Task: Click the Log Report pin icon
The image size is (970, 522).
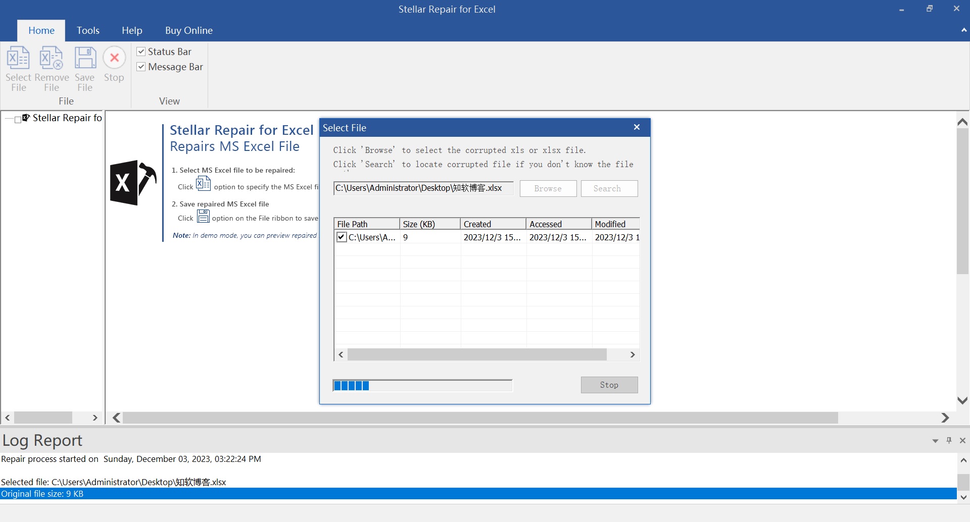Action: 949,440
